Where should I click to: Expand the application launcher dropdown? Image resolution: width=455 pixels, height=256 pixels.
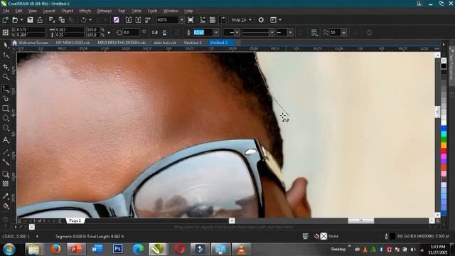pyautogui.click(x=280, y=20)
